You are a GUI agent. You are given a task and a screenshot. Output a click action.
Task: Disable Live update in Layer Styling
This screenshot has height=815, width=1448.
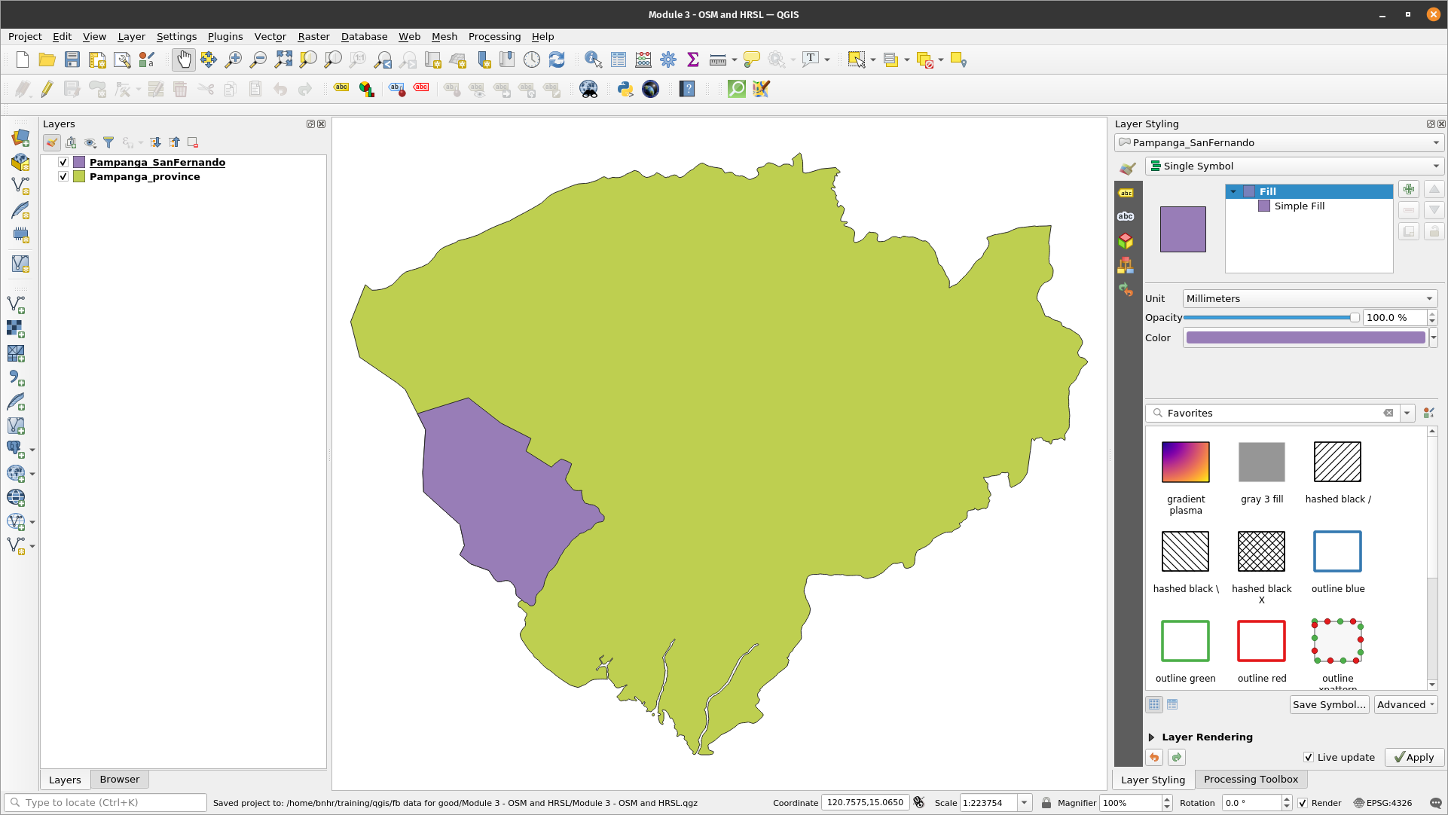[1309, 757]
